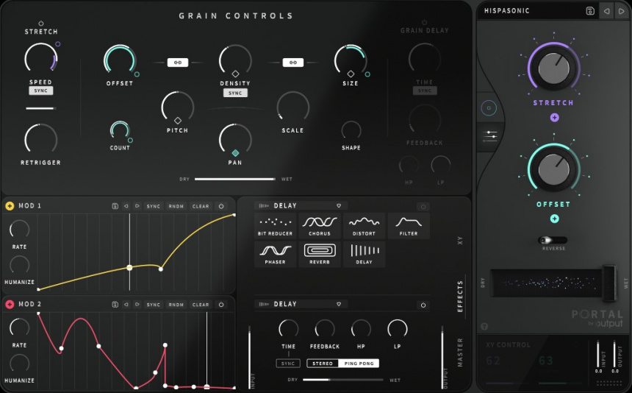This screenshot has height=393, width=632.
Task: Select the Chorus effect tile
Action: [320, 226]
